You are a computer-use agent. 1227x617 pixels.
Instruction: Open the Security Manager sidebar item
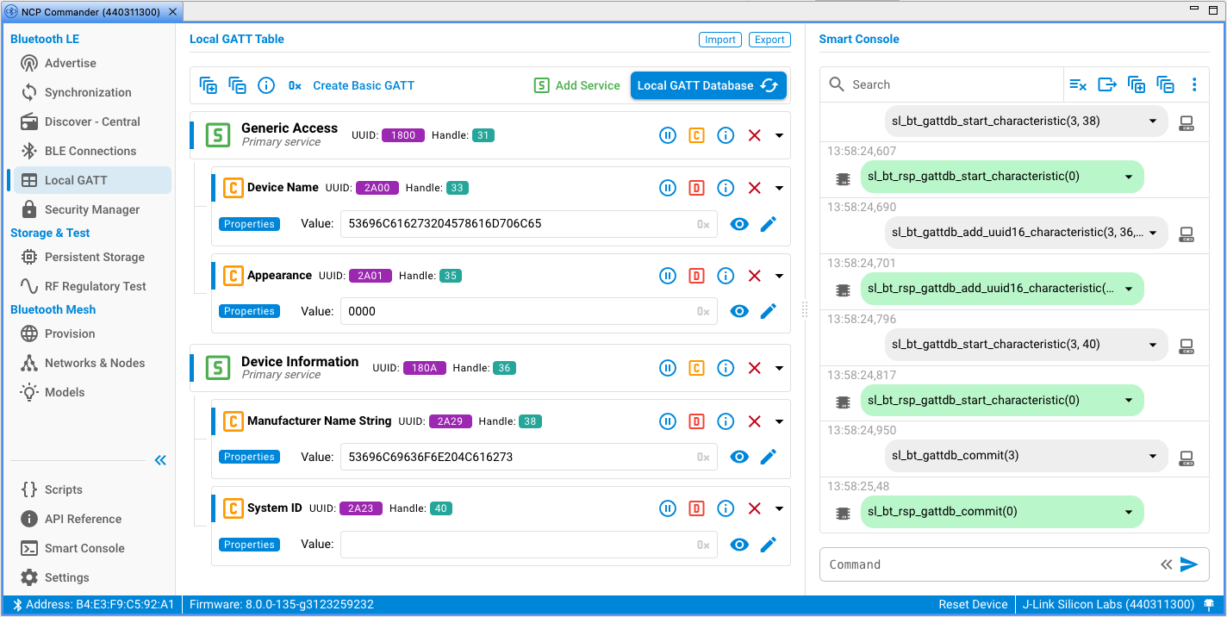coord(91,209)
